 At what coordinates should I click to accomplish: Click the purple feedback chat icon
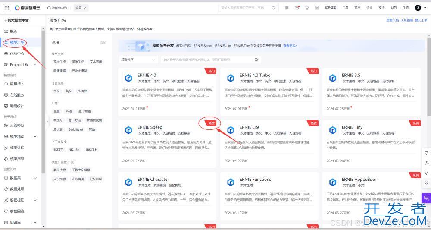(426, 198)
